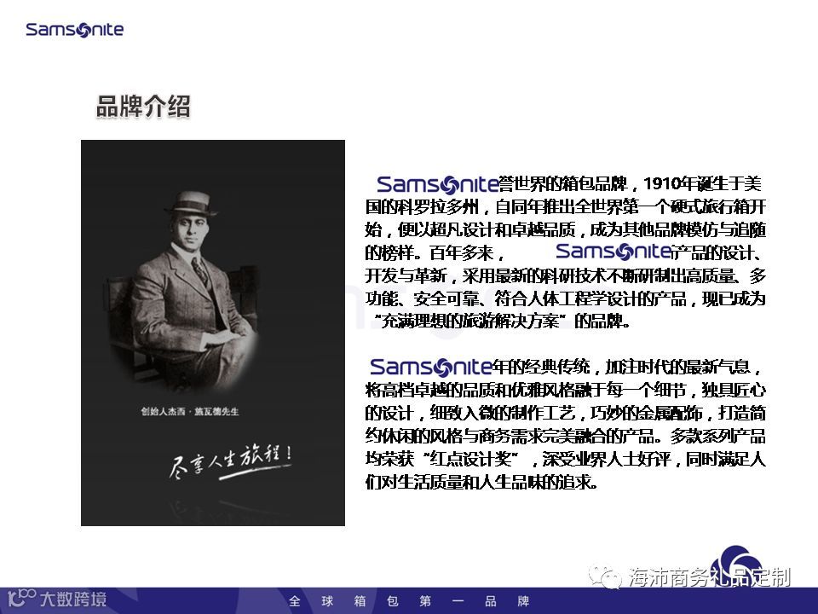Select the 品牌介绍 slide heading
The height and width of the screenshot is (614, 818).
[x=143, y=107]
